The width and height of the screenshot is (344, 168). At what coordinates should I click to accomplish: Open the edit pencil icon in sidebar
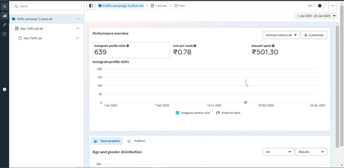coord(4,25)
